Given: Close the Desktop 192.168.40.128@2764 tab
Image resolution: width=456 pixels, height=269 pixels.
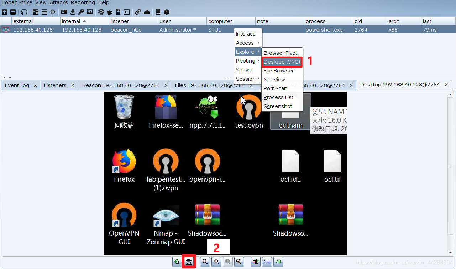Looking at the screenshot, I should pos(446,85).
